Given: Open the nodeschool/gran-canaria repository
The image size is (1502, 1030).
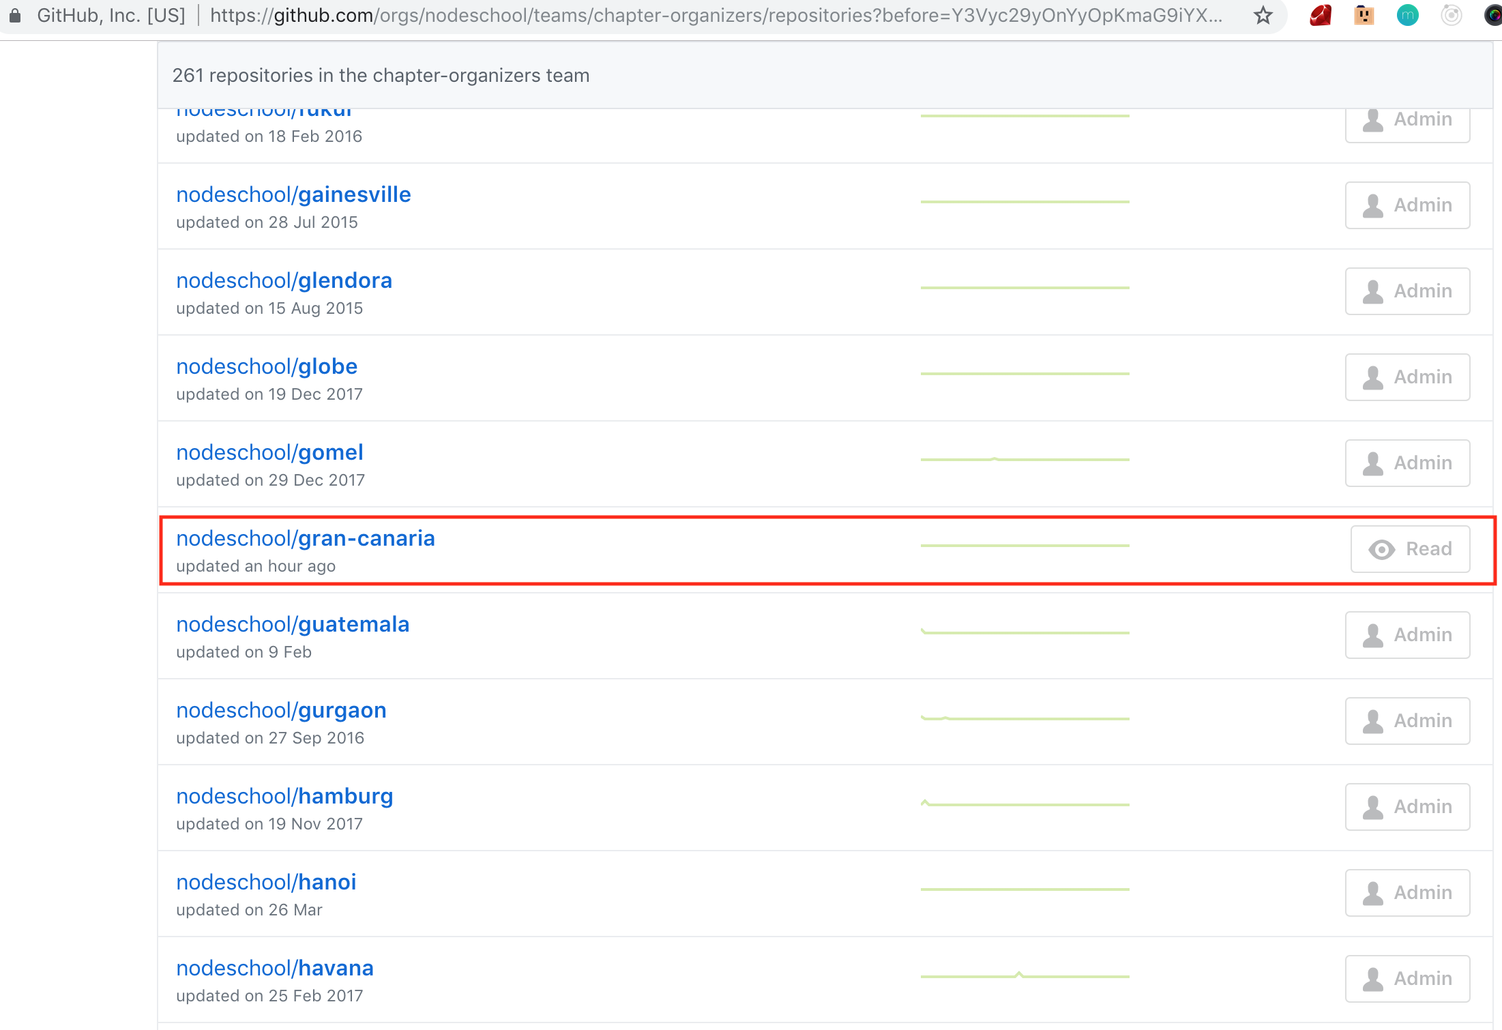Looking at the screenshot, I should [x=306, y=538].
